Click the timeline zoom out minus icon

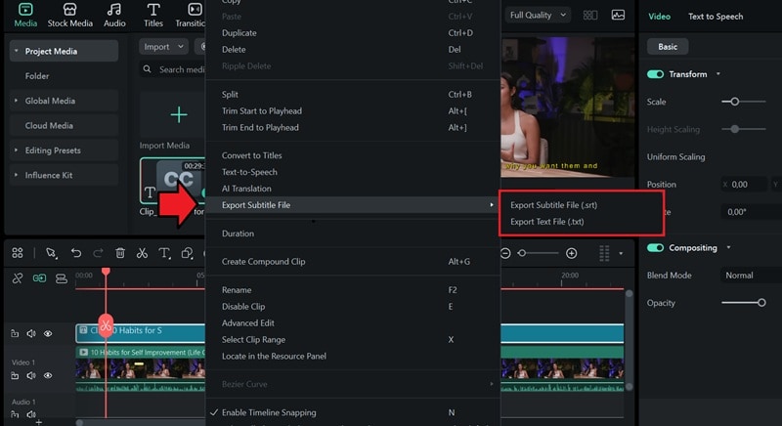point(505,253)
